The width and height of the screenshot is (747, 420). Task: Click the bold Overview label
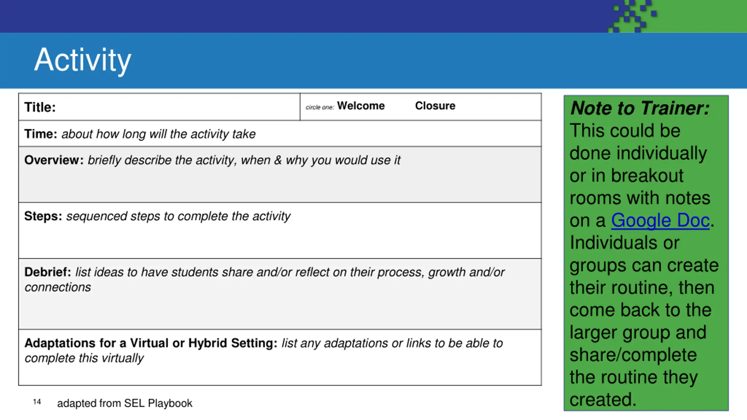(x=54, y=160)
